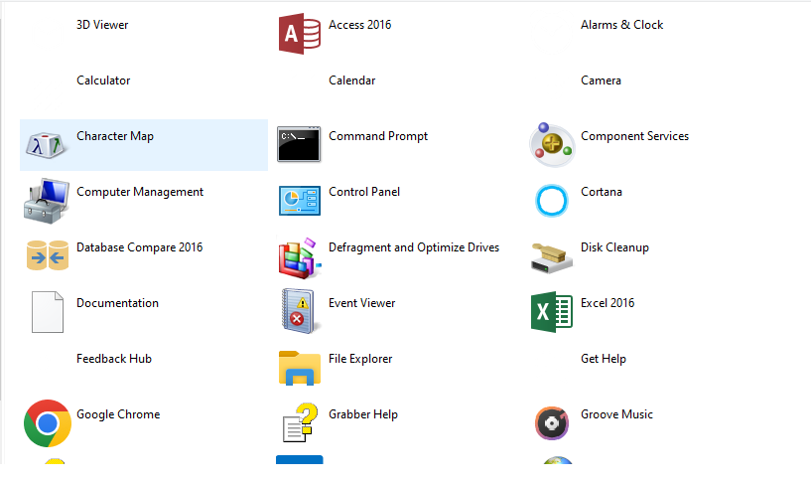Click the Groove Music disc icon
Image resolution: width=811 pixels, height=484 pixels.
click(552, 423)
